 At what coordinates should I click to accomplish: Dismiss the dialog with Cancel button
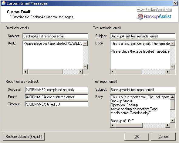[x=163, y=137]
